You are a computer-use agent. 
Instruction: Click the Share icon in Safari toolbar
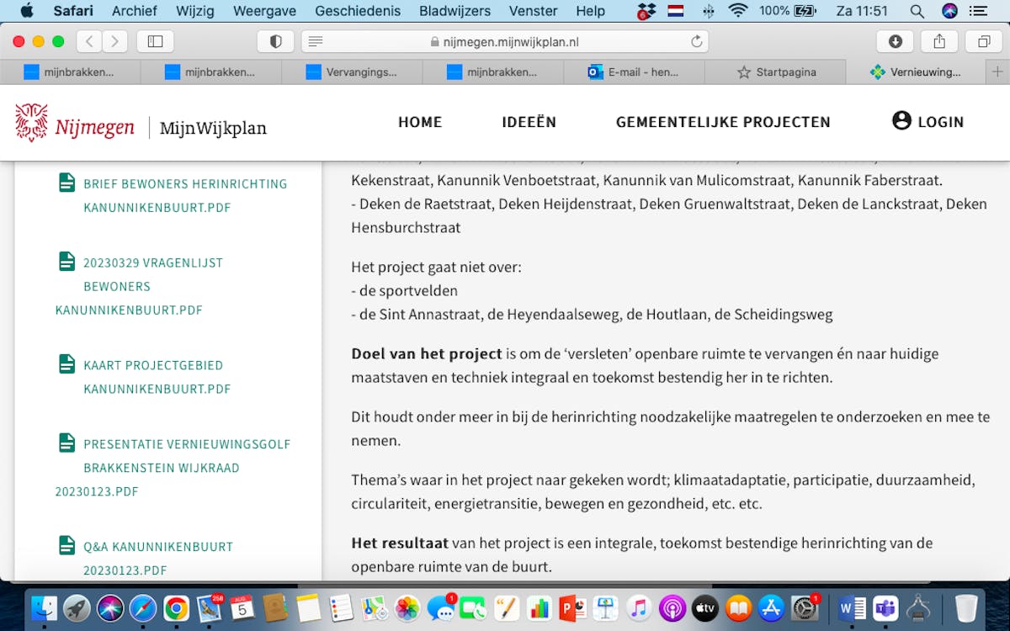pyautogui.click(x=939, y=41)
